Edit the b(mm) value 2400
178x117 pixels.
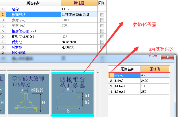click(x=155, y=81)
